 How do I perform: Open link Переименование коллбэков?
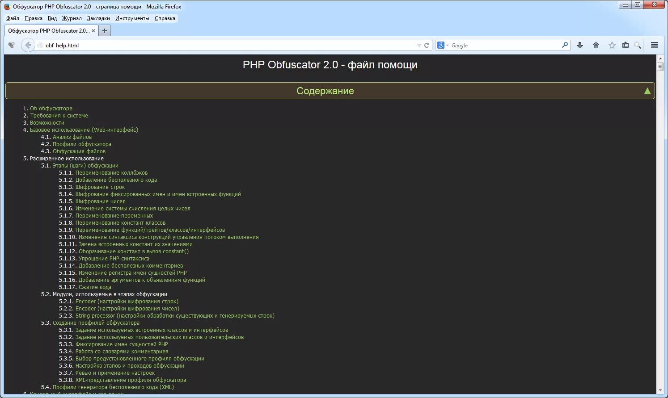point(111,173)
